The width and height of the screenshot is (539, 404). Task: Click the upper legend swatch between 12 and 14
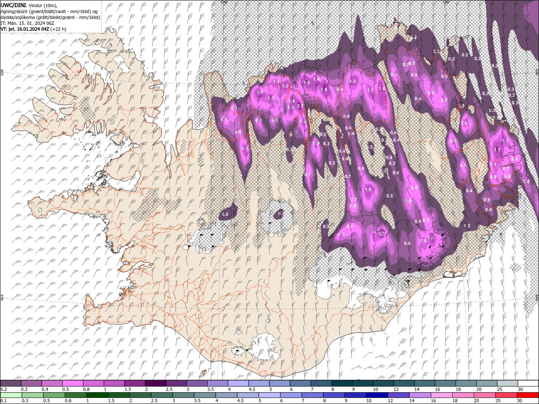pyautogui.click(x=403, y=383)
